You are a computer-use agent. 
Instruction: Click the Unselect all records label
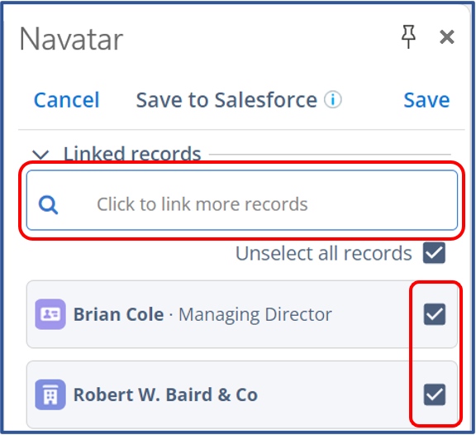pos(324,253)
